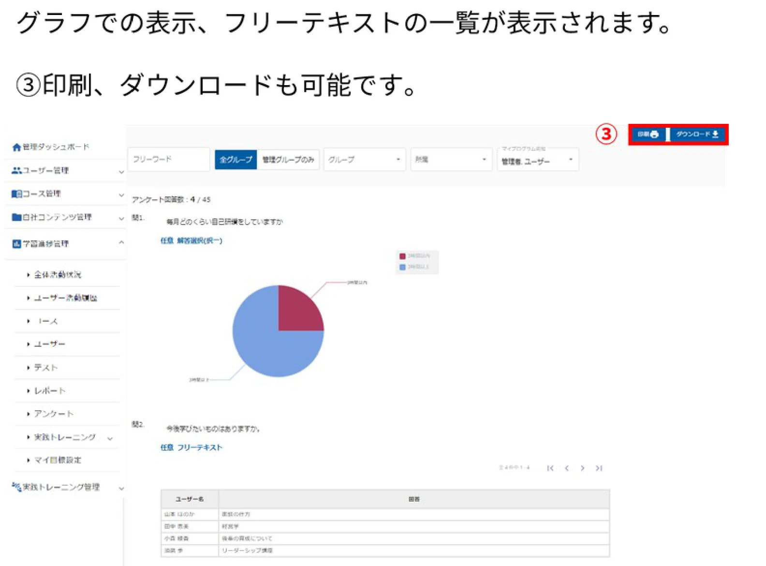The image size is (766, 566).
Task: Open ユーザー under 学習進捗管理
Action: click(x=49, y=344)
